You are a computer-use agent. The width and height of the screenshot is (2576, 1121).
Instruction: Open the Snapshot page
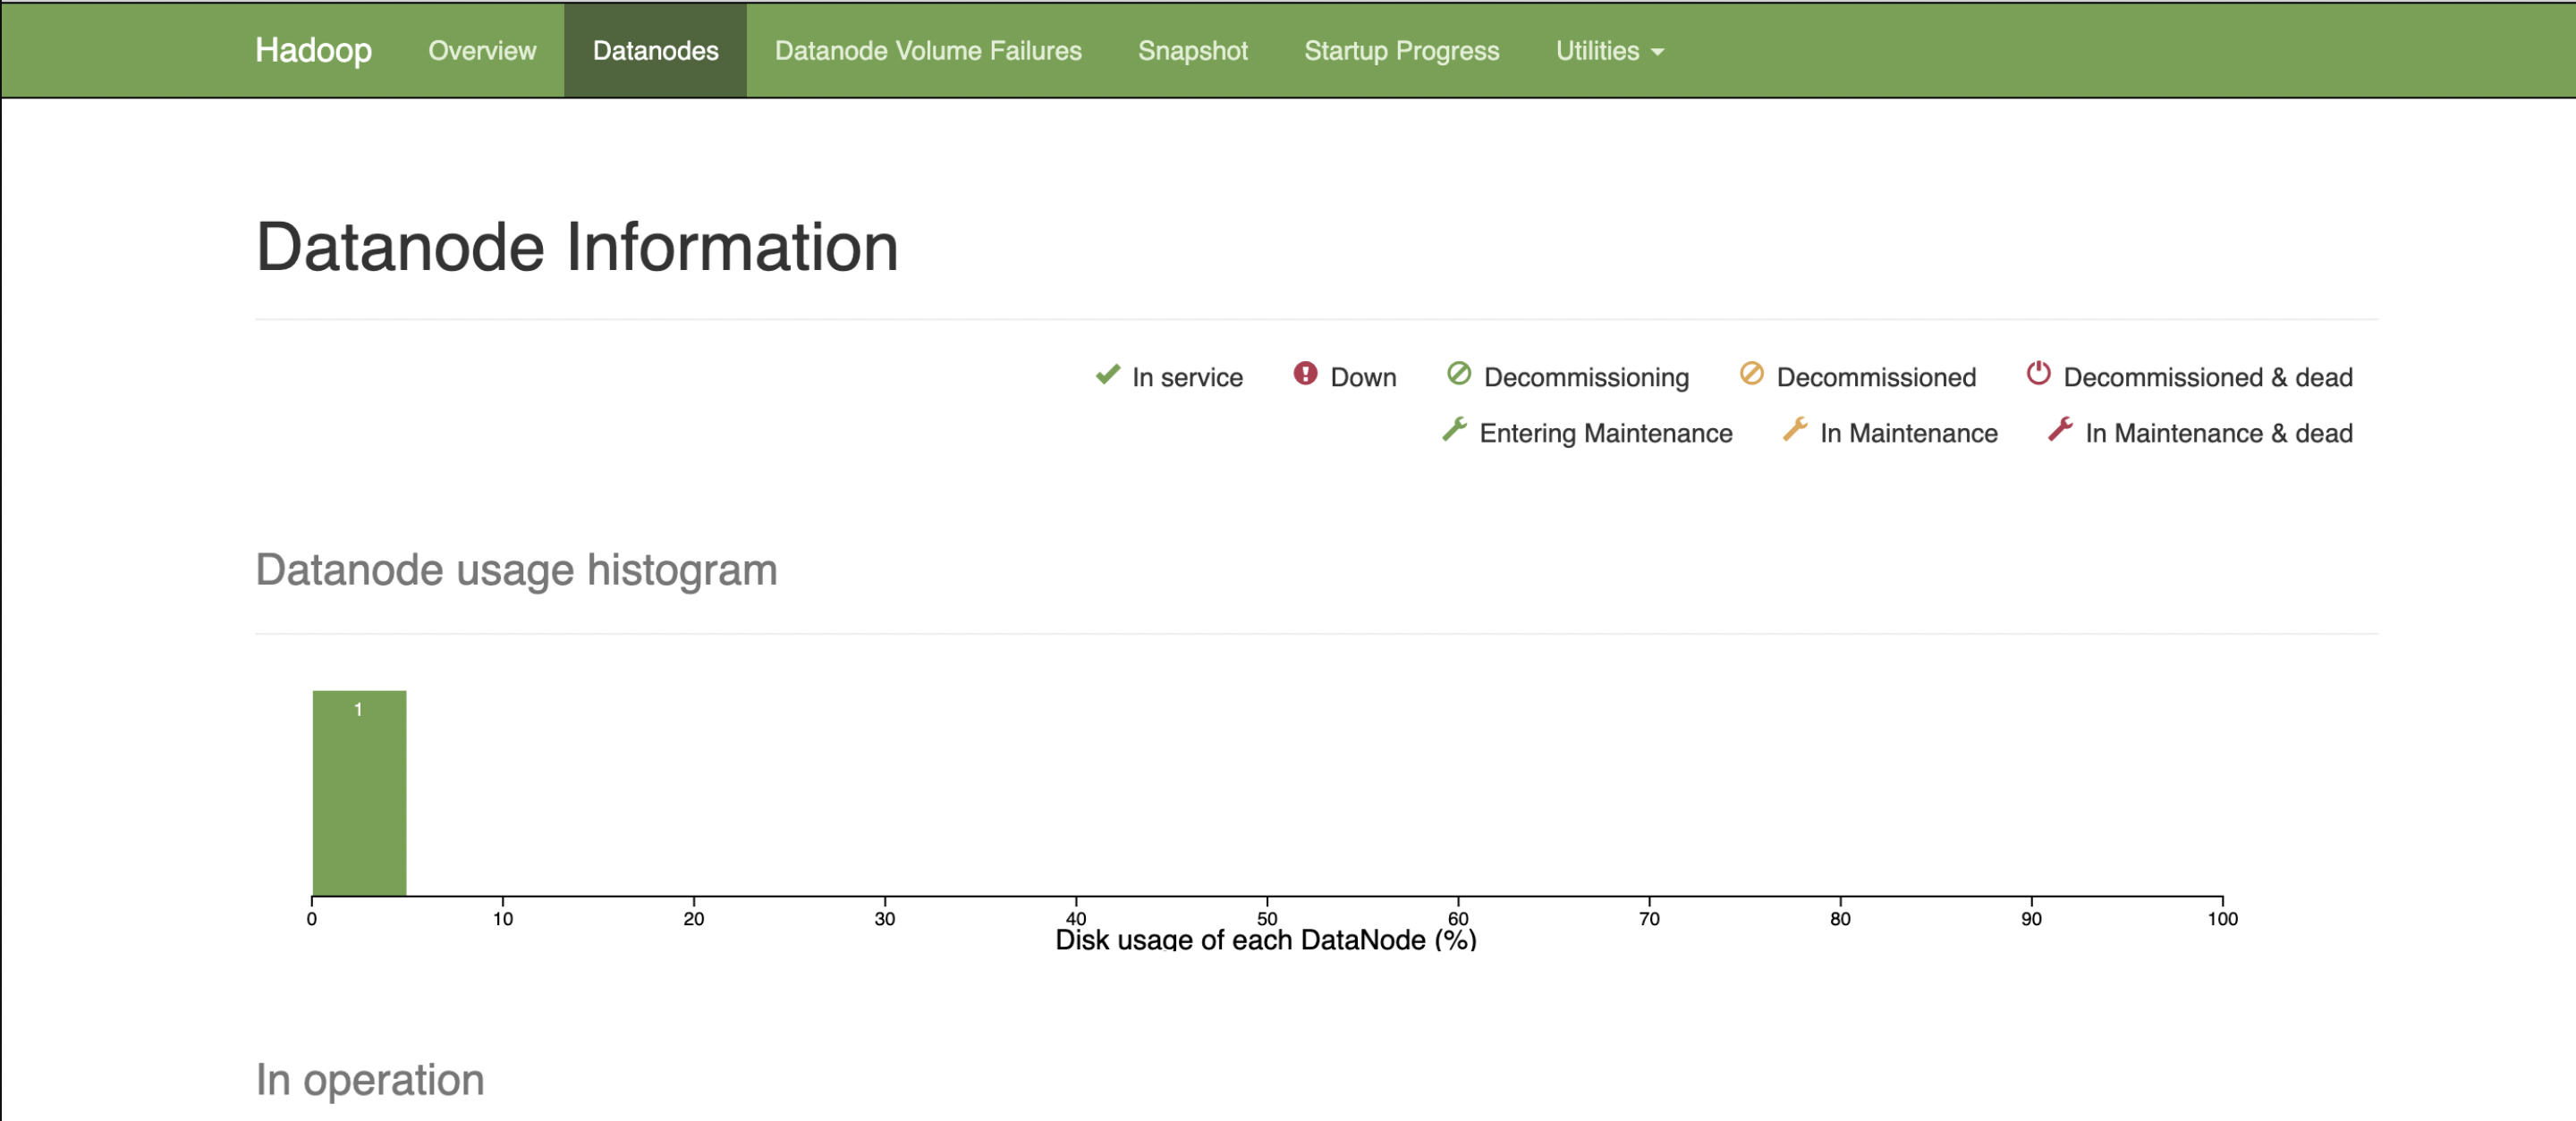(x=1192, y=51)
